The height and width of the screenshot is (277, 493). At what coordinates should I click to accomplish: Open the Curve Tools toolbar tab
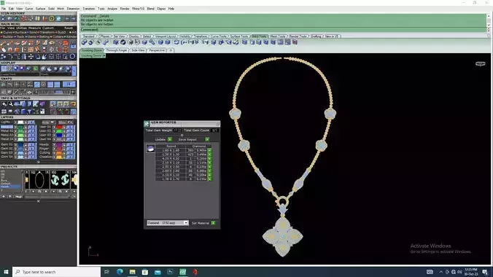point(219,36)
